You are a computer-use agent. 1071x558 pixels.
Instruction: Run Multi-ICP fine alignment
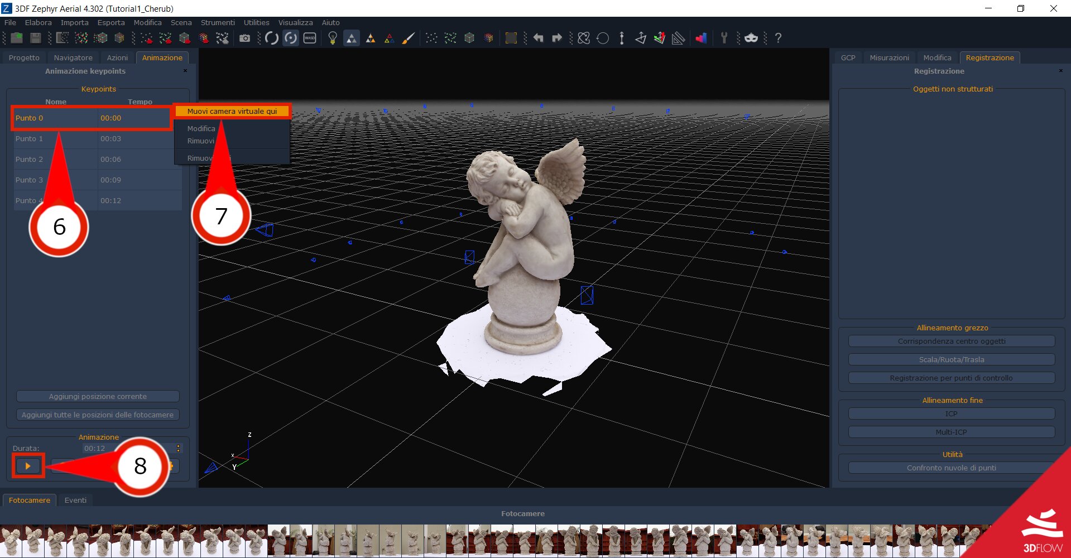click(x=951, y=431)
